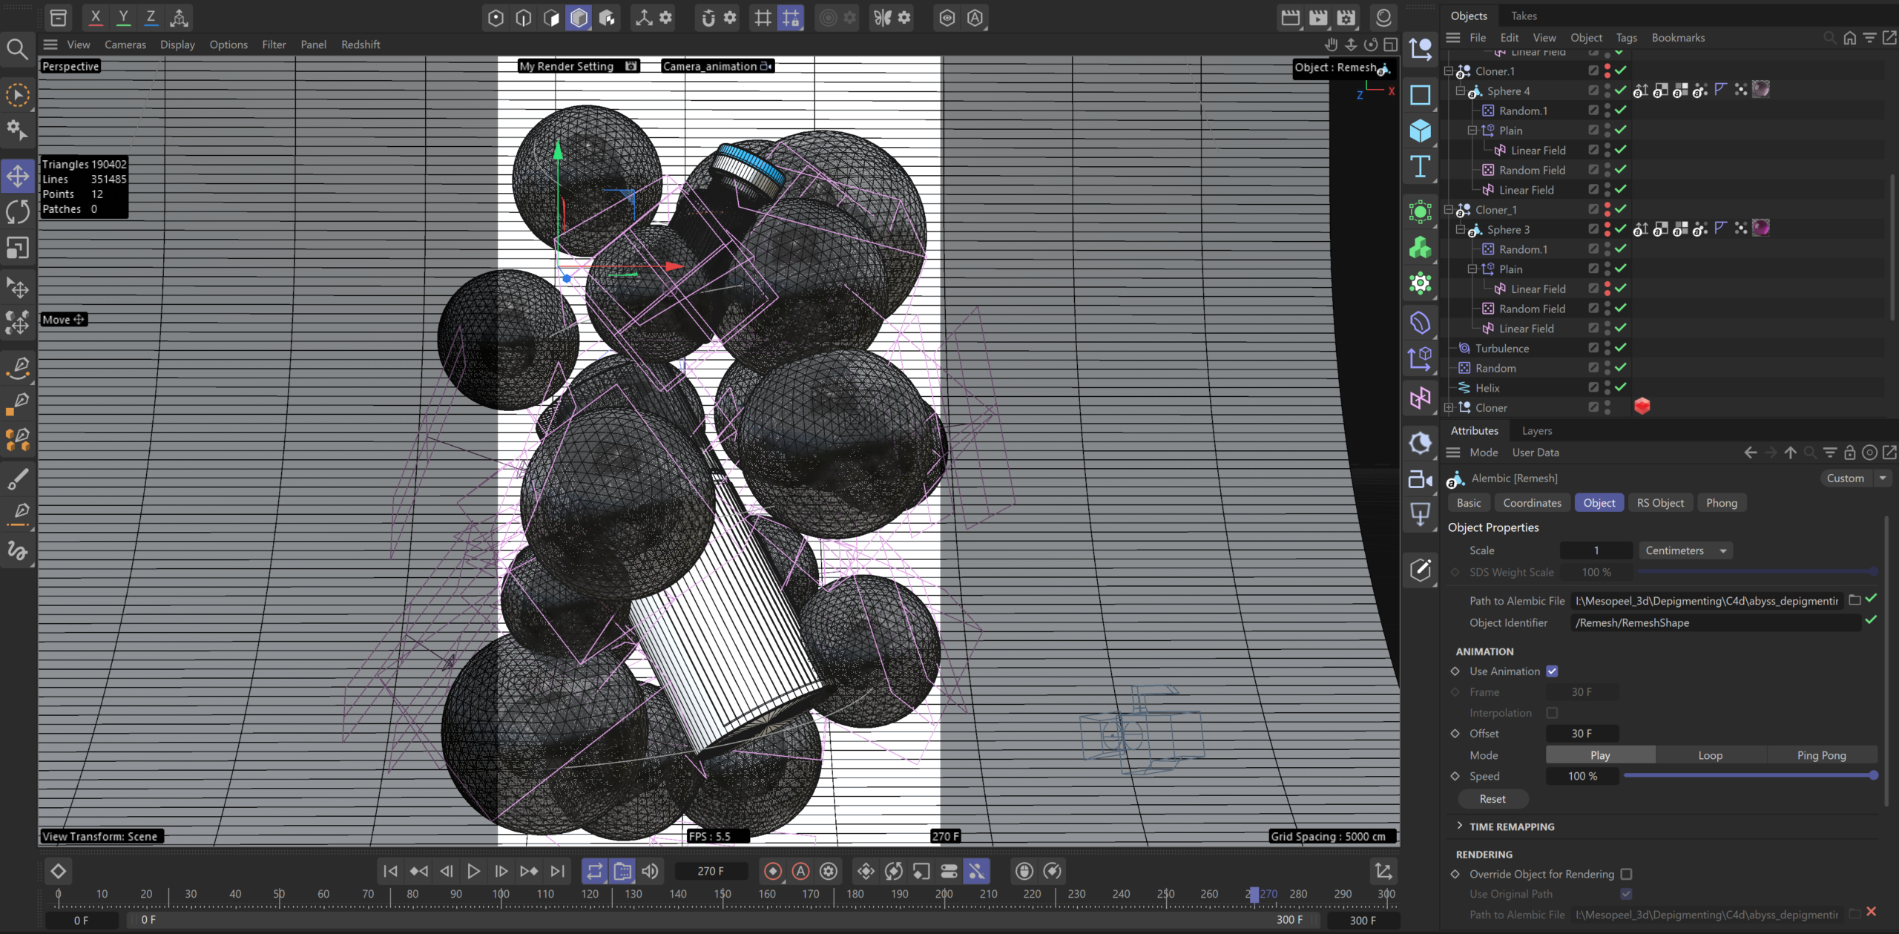
Task: Open the Redshift viewport menu
Action: [x=361, y=45]
